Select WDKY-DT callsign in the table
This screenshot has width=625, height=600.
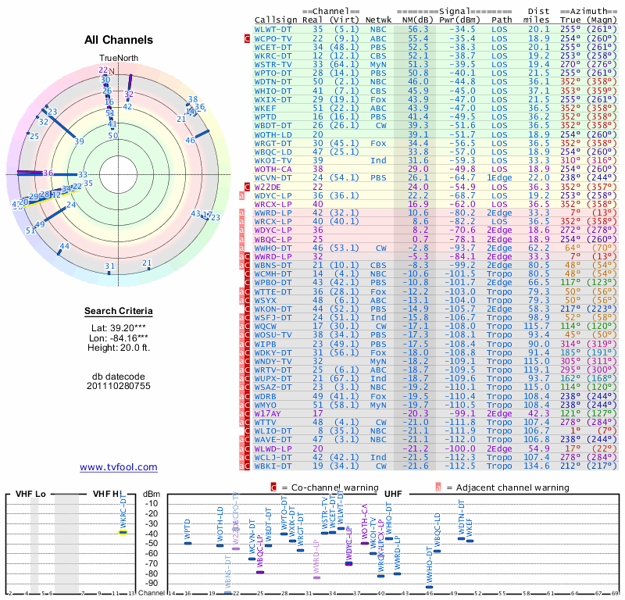(273, 352)
